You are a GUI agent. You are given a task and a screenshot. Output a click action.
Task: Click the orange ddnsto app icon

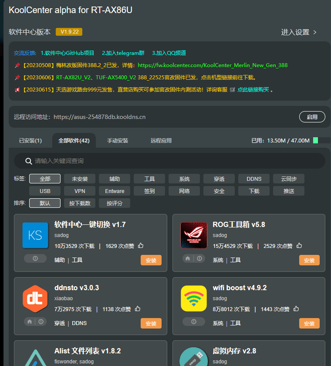point(35,298)
